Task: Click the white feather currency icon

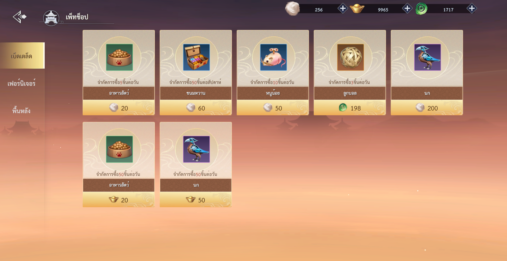Action: point(292,8)
